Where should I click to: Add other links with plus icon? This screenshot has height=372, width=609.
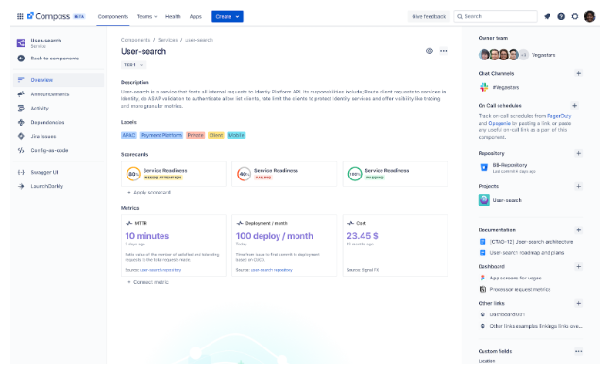(x=579, y=303)
